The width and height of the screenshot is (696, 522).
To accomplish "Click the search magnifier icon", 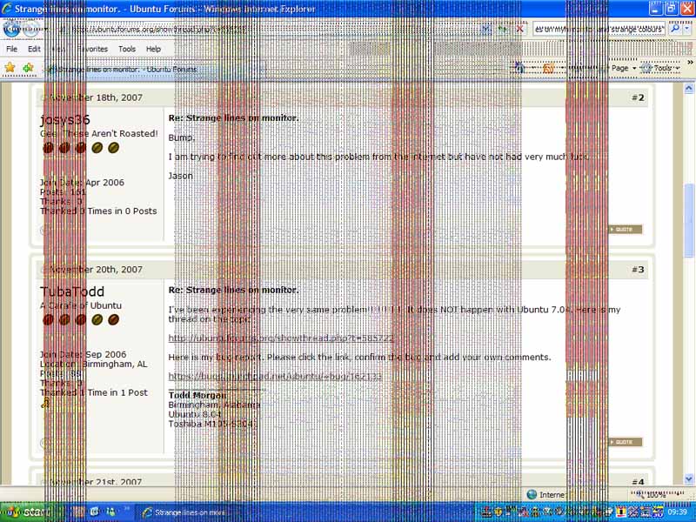I will tap(675, 28).
